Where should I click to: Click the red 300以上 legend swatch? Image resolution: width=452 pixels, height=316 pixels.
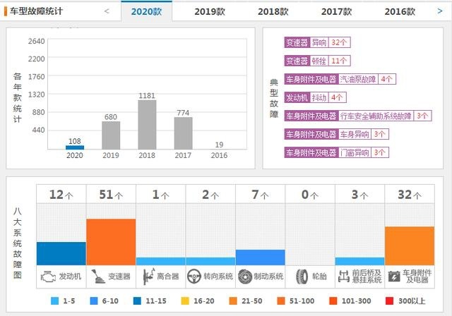pos(389,300)
